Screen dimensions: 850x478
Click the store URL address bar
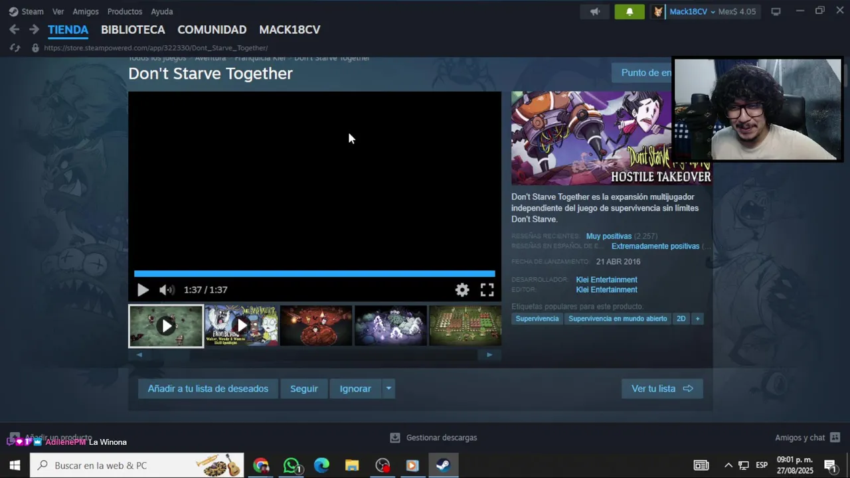[x=156, y=48]
